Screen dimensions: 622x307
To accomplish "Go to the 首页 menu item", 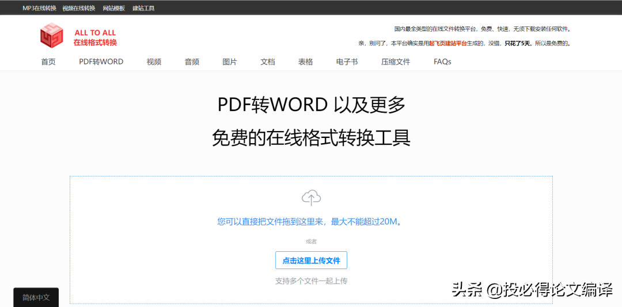I will click(48, 62).
